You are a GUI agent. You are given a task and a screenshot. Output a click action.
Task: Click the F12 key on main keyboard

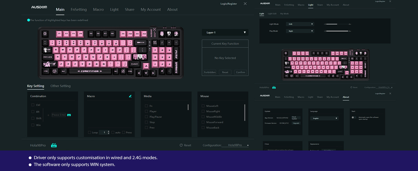[x=144, y=34]
